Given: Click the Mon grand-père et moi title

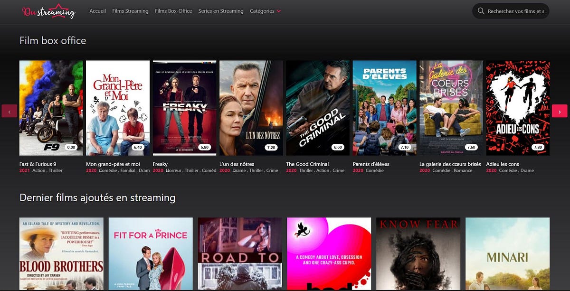Looking at the screenshot, I should click(x=113, y=164).
